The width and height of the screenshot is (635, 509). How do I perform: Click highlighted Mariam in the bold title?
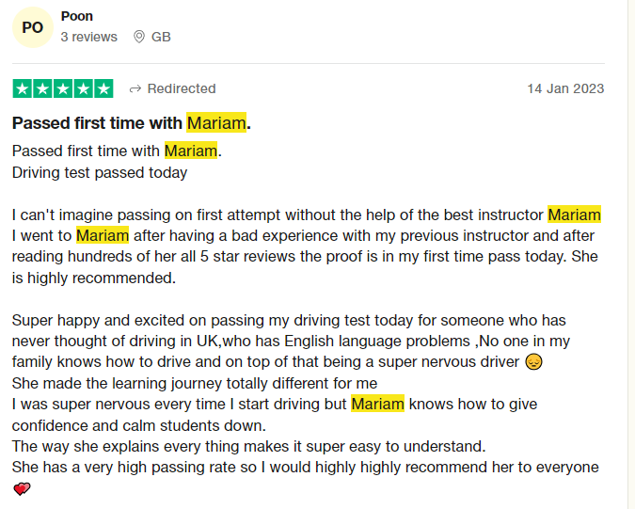216,122
